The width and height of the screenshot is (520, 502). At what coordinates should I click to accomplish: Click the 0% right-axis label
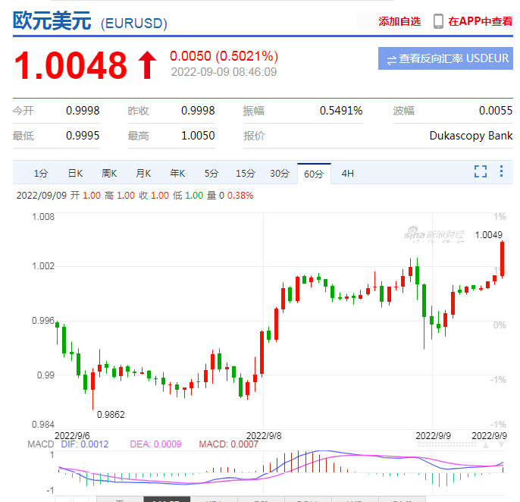pyautogui.click(x=500, y=325)
